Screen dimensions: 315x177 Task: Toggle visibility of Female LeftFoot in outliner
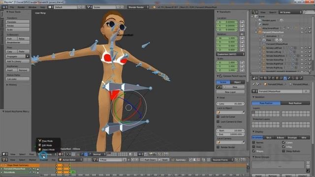click(302, 48)
